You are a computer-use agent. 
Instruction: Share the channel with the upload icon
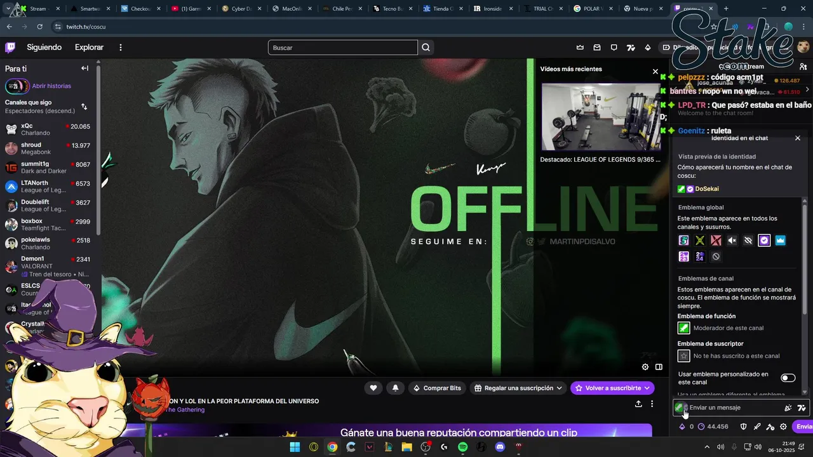click(x=638, y=404)
